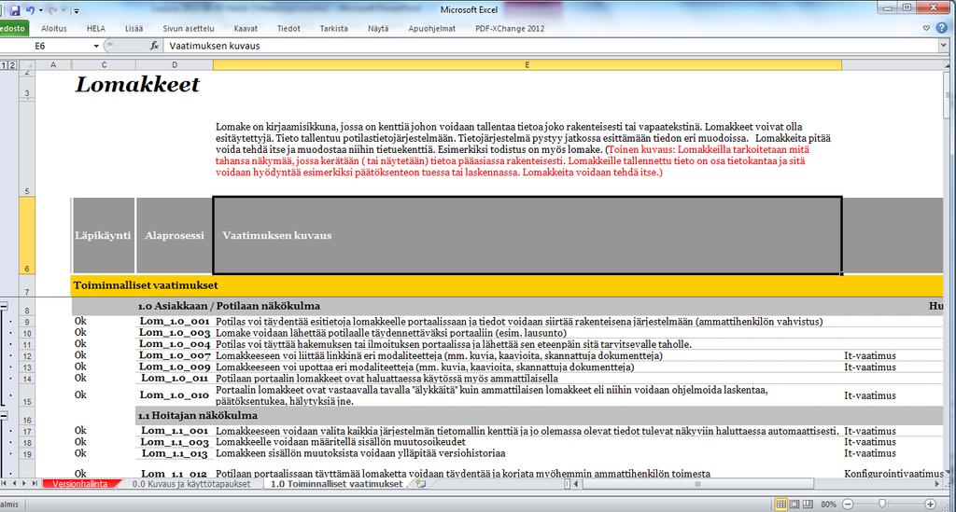The image size is (956, 512).
Task: Switch to 0.0 Kuvaus ja käyttötapaukset sheet
Action: (x=191, y=484)
